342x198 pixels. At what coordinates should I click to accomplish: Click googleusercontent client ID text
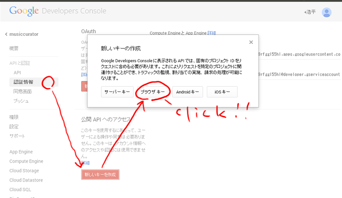point(299,54)
